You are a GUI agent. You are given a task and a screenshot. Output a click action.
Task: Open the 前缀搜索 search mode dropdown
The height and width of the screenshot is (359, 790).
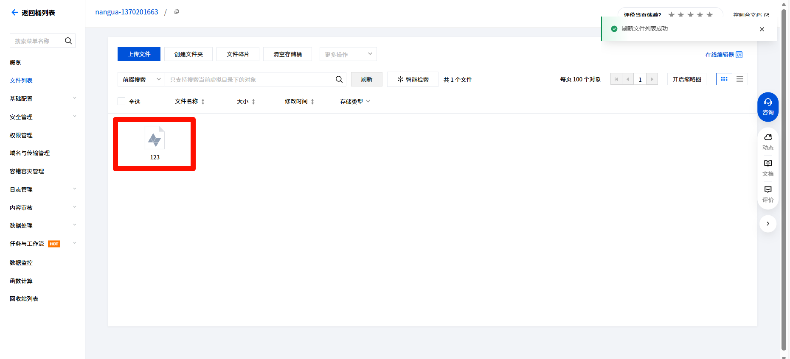click(141, 80)
